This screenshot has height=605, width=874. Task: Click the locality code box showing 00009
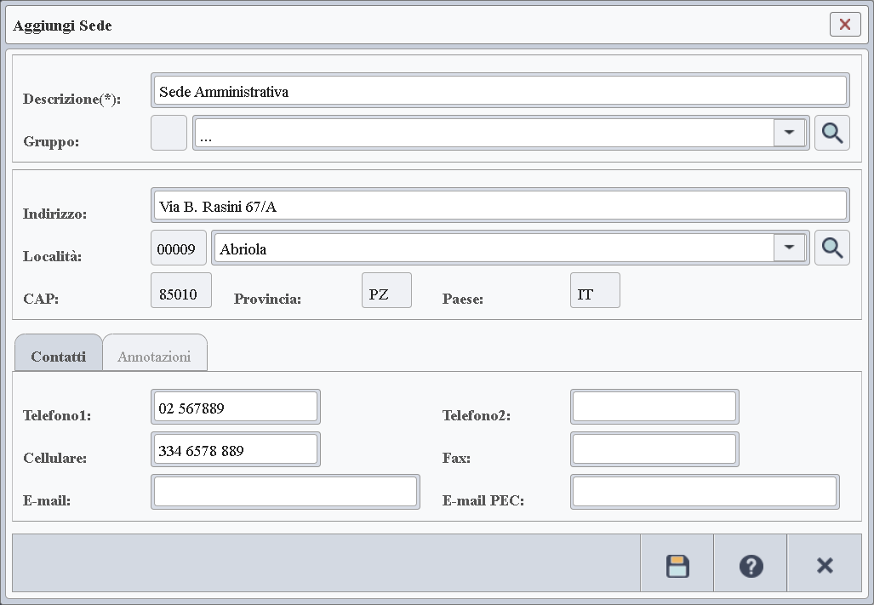click(179, 248)
